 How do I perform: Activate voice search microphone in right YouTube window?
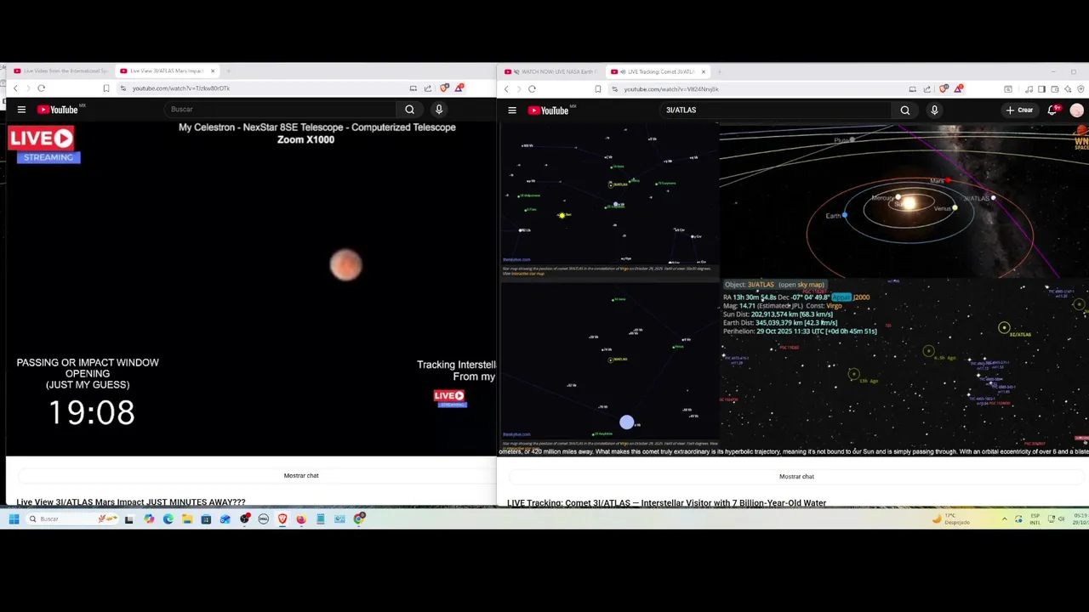[934, 110]
